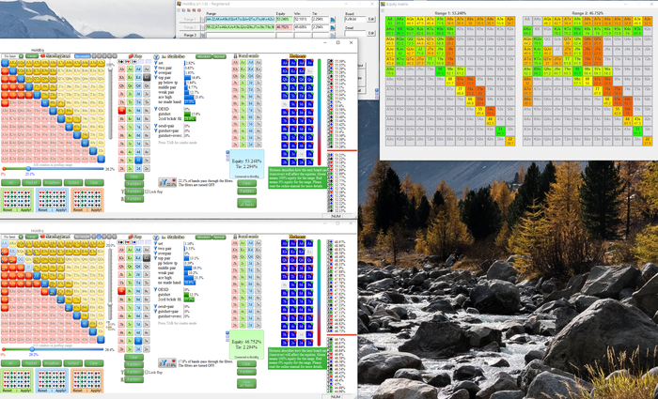This screenshot has height=399, width=658.
Task: Enable 'Lock flop' checkbox in lower window
Action: click(147, 372)
